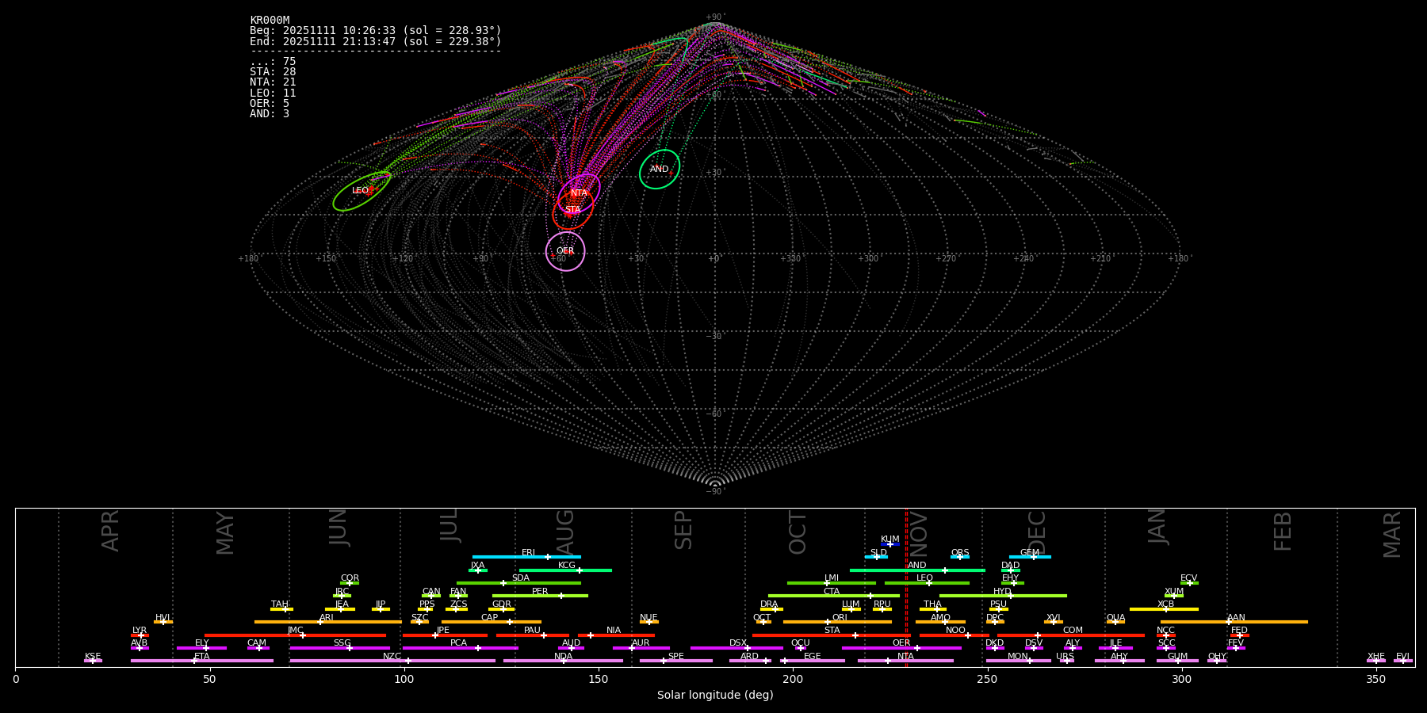This screenshot has height=713, width=1427.
Task: Click the AUG month label
Action: 564,531
